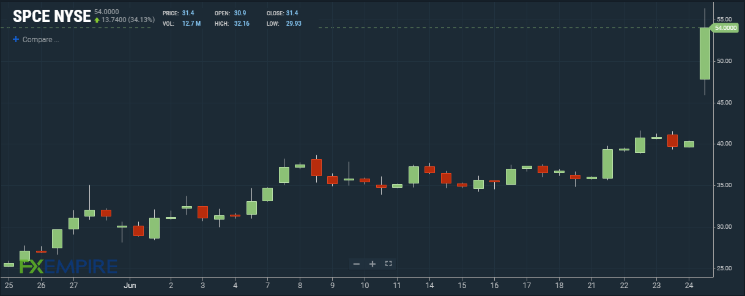Click the green up-arrow change indicator
Viewport: 745px width, 296px height.
pos(97,20)
